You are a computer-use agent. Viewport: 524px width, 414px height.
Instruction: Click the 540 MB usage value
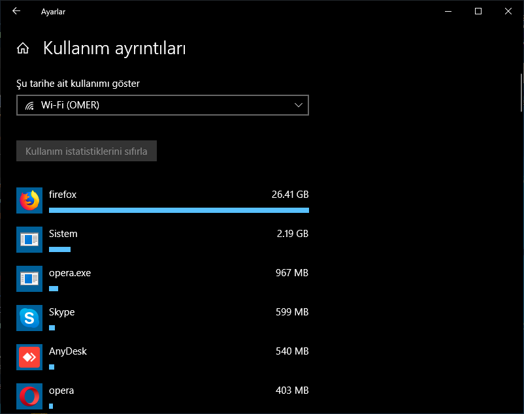pos(292,351)
